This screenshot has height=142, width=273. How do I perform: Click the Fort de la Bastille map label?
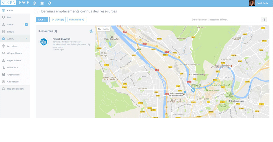(x=196, y=74)
